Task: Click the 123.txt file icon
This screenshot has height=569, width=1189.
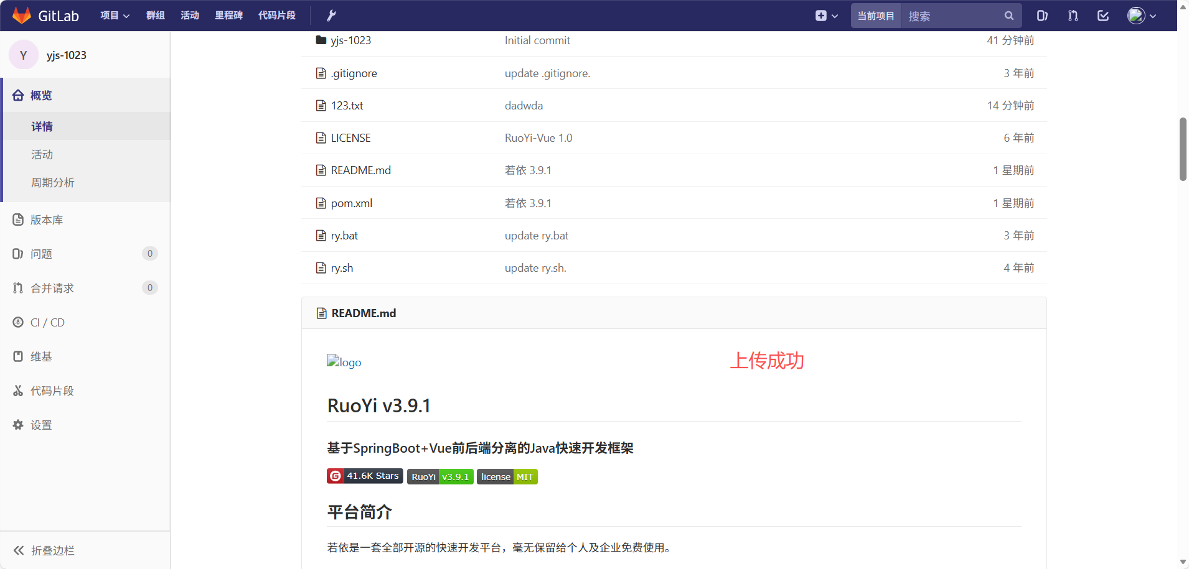Action: tap(321, 106)
